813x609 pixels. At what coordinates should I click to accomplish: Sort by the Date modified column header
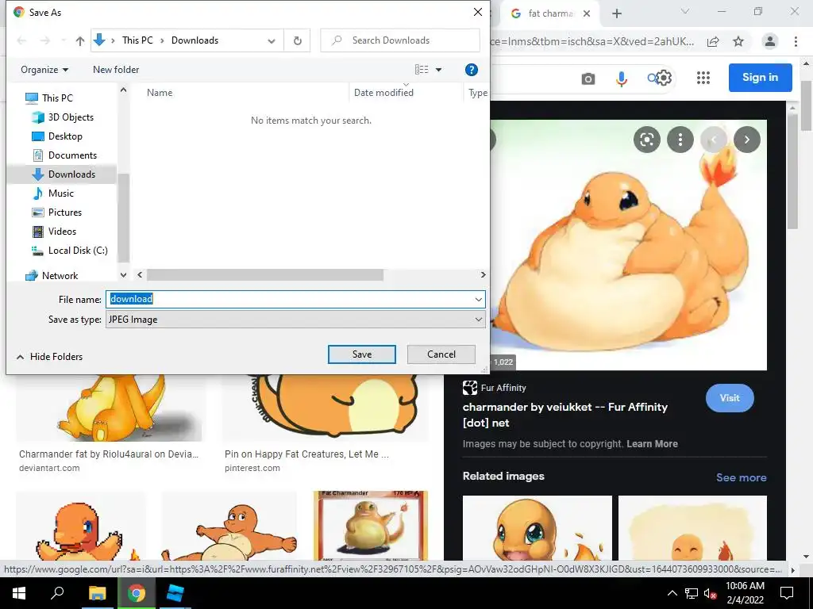coord(383,93)
